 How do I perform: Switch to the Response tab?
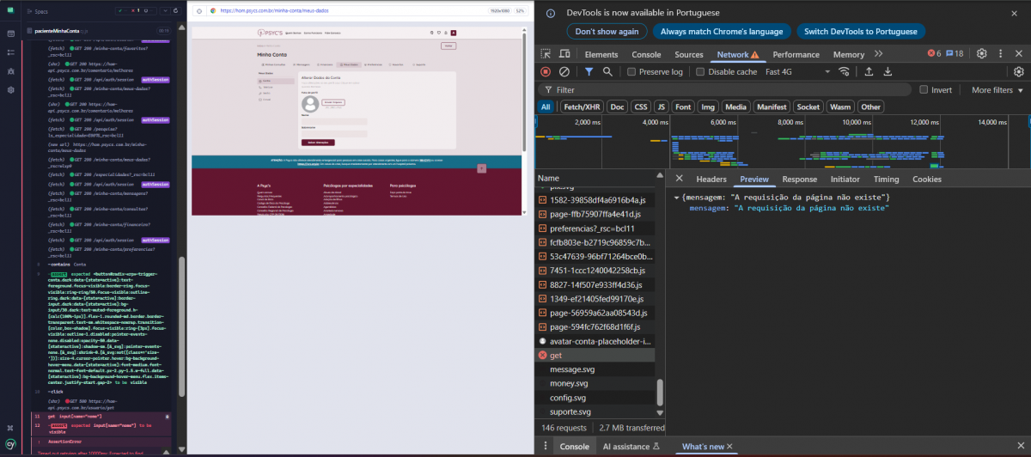coord(799,179)
